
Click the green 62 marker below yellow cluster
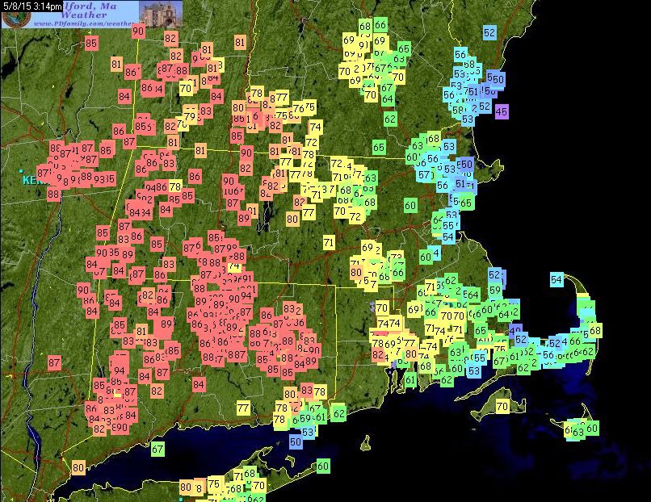(x=390, y=119)
